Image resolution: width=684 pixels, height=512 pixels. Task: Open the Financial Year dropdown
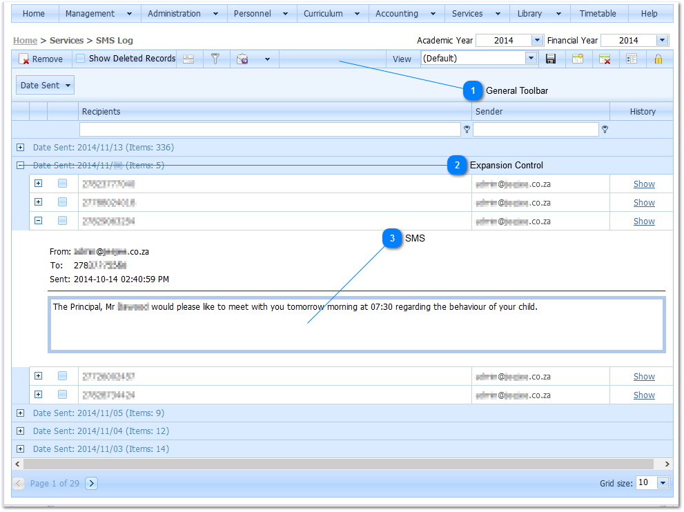(662, 40)
